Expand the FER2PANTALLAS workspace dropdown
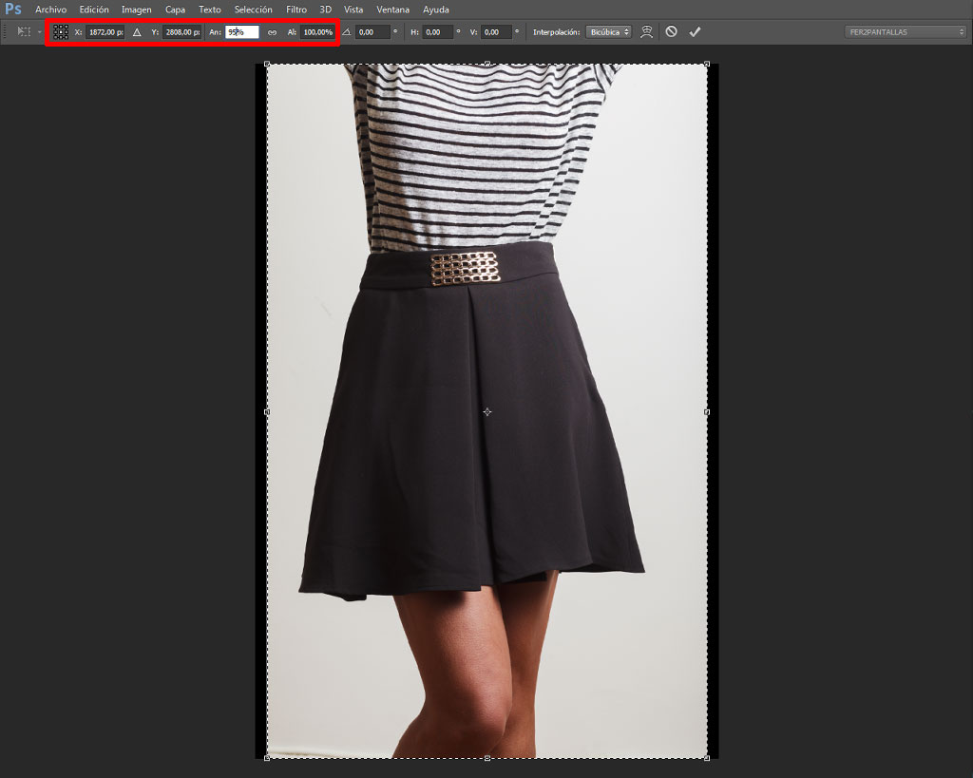The height and width of the screenshot is (778, 973). click(906, 32)
